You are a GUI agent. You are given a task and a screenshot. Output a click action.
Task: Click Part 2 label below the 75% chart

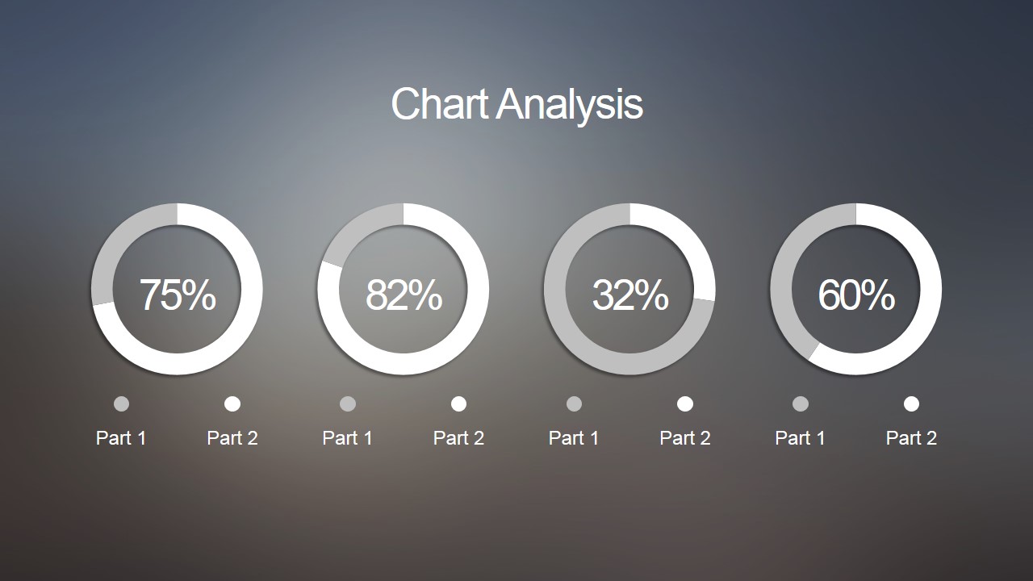(232, 438)
